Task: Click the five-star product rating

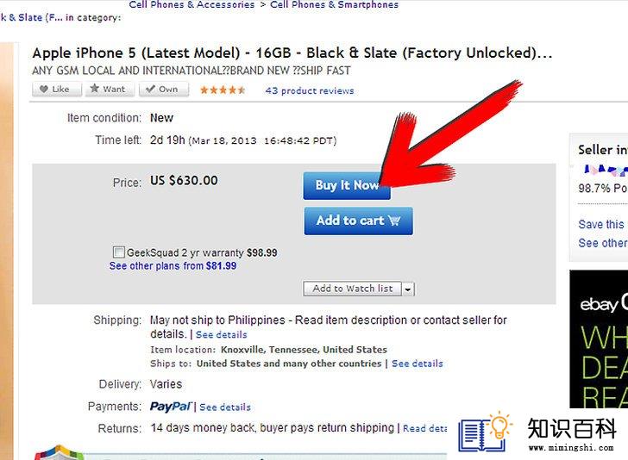Action: point(223,90)
